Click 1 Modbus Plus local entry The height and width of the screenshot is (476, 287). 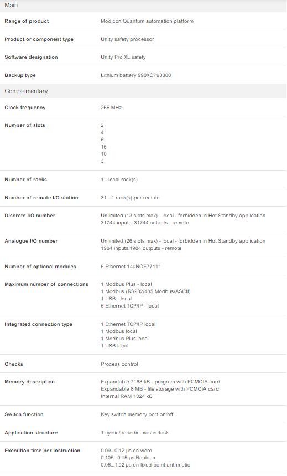pos(124,339)
